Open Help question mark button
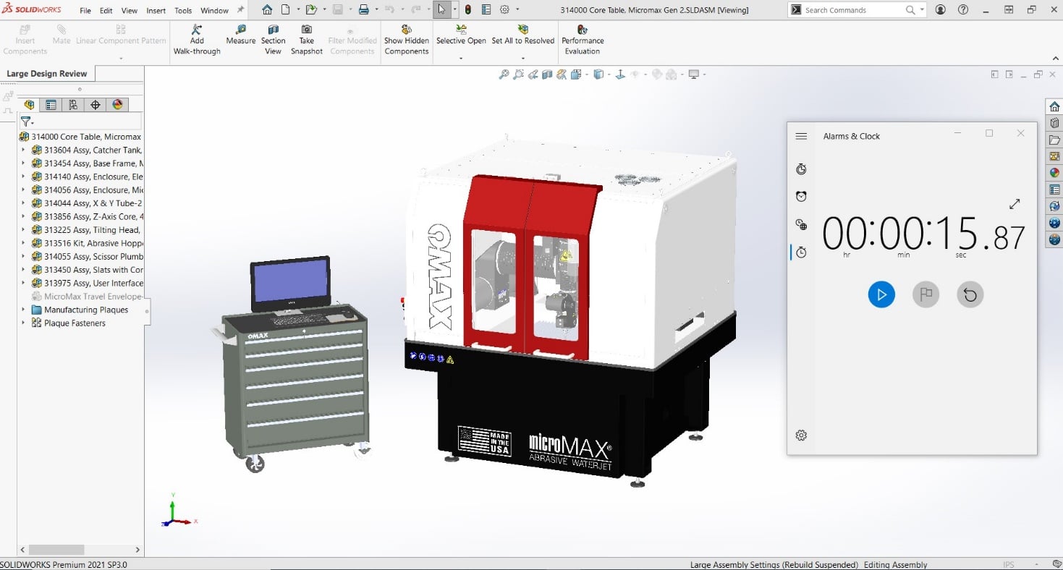This screenshot has height=570, width=1063. [x=962, y=10]
